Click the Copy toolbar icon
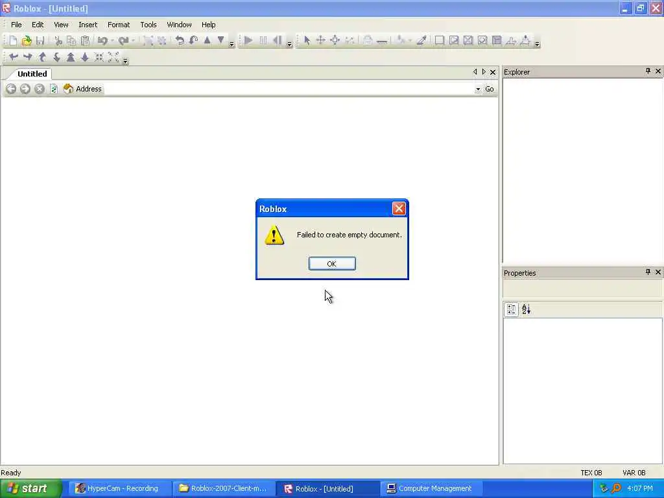The width and height of the screenshot is (664, 498). coord(71,41)
